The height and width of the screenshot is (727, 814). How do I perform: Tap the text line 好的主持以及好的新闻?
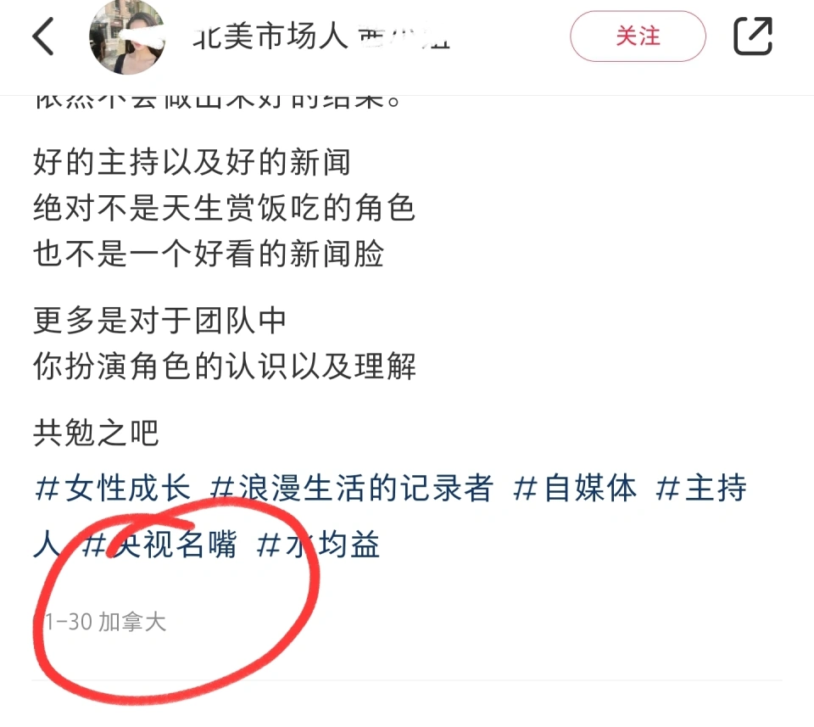[x=192, y=161]
